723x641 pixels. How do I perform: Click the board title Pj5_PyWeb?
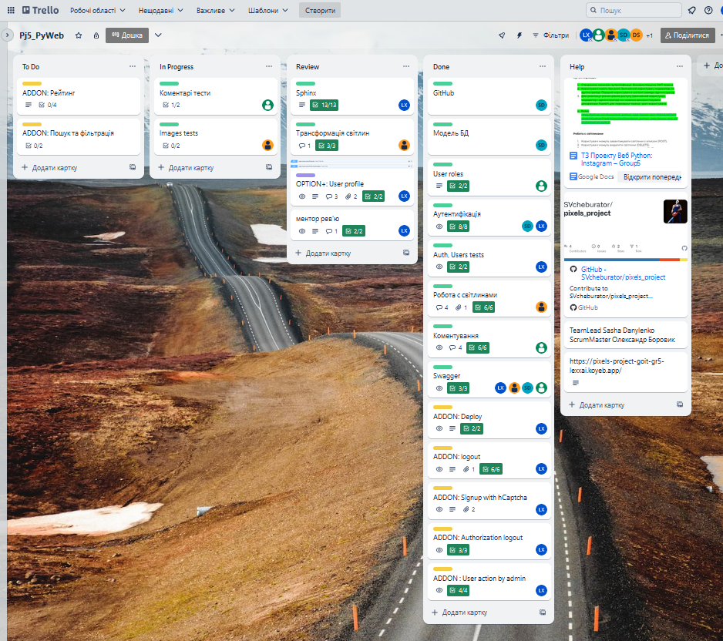[x=42, y=35]
